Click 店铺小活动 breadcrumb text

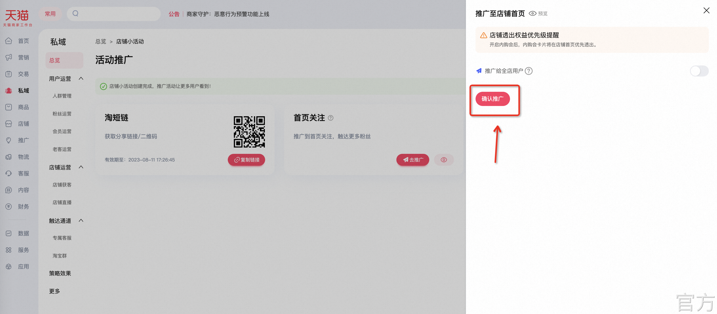[130, 42]
